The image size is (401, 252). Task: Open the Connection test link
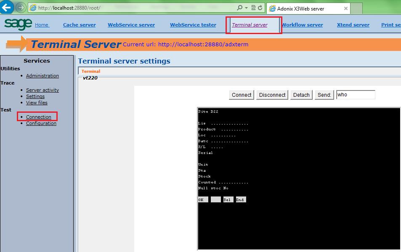[x=39, y=117]
